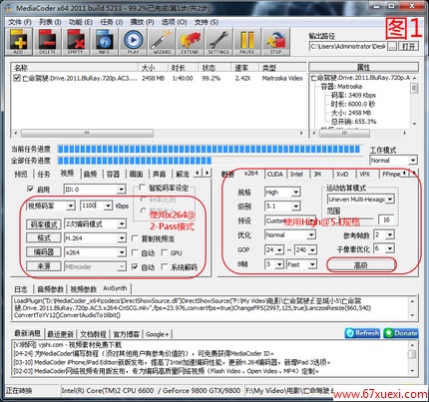
Task: Click the 范围 motion range slider
Action: (x=350, y=219)
